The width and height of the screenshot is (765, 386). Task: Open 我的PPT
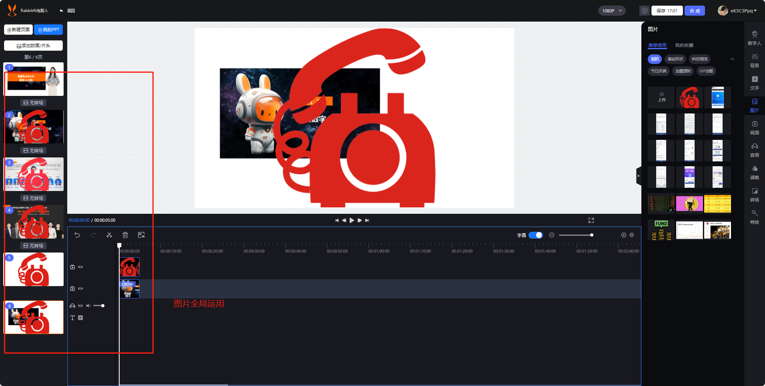[48, 30]
